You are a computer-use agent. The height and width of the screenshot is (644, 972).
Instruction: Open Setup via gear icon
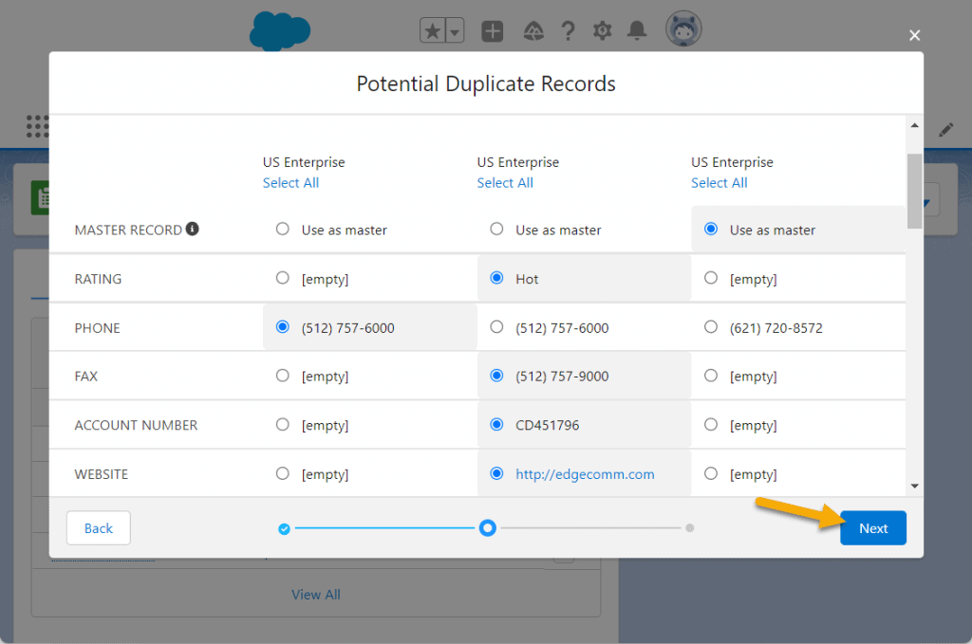(x=602, y=30)
